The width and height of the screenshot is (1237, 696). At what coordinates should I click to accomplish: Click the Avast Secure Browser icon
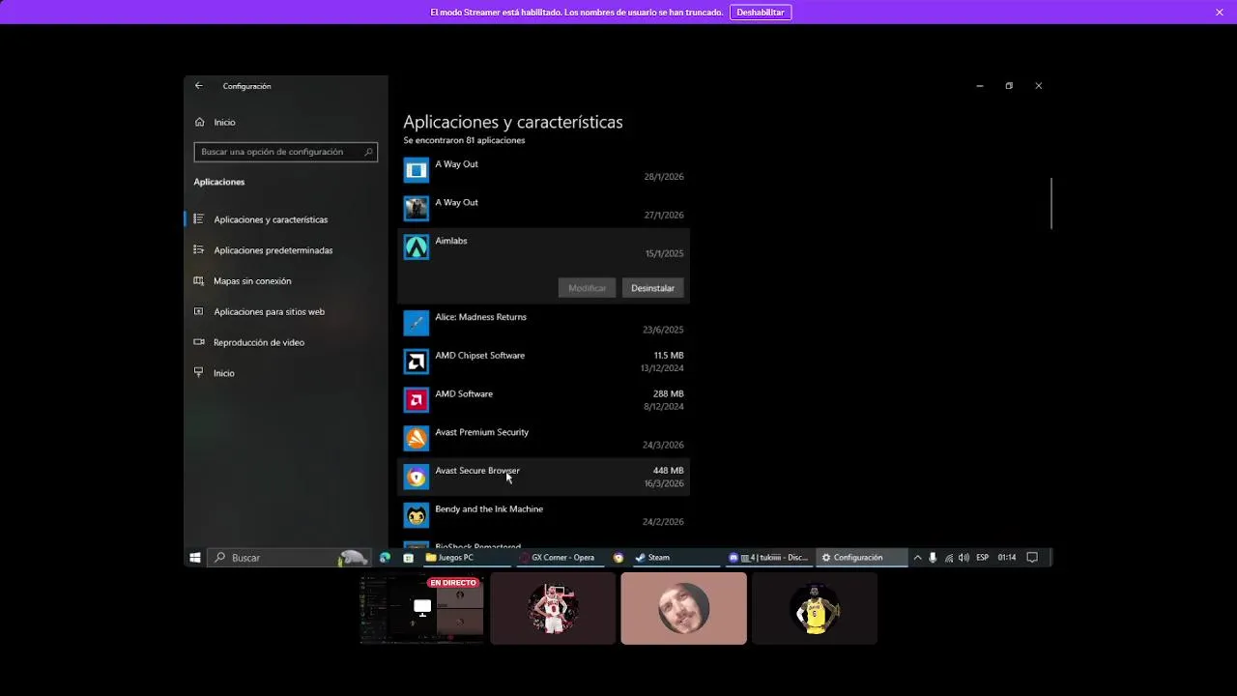(417, 477)
